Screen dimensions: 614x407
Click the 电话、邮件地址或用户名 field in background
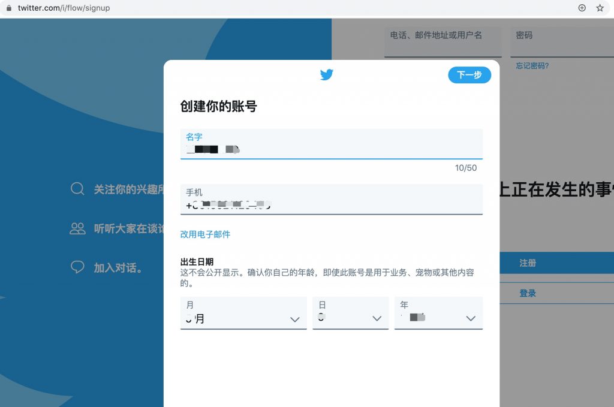click(x=443, y=42)
